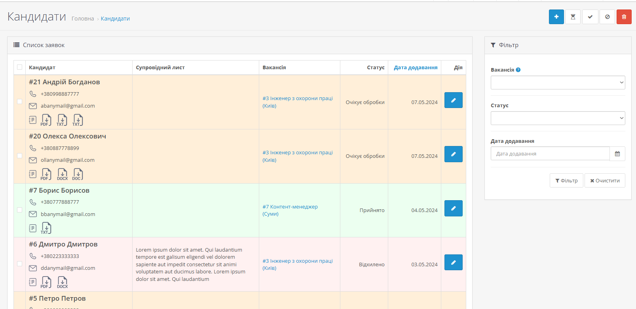Sort the table by Дата додавання column
This screenshot has height=309, width=636.
click(416, 68)
